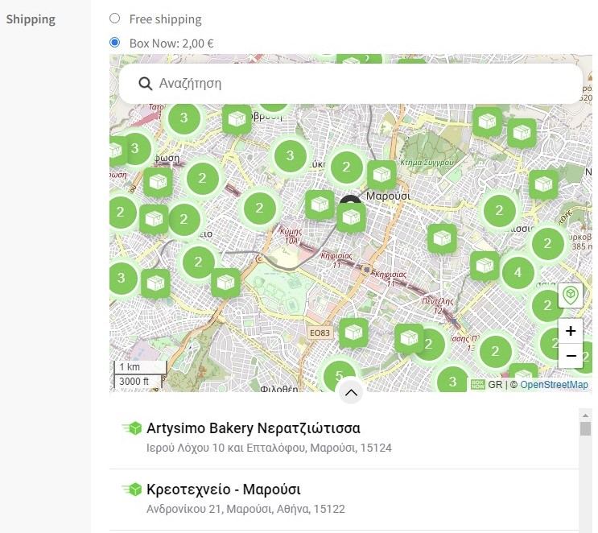The width and height of the screenshot is (598, 533).
Task: Click the Box Now logo in map attribution
Action: tap(478, 385)
